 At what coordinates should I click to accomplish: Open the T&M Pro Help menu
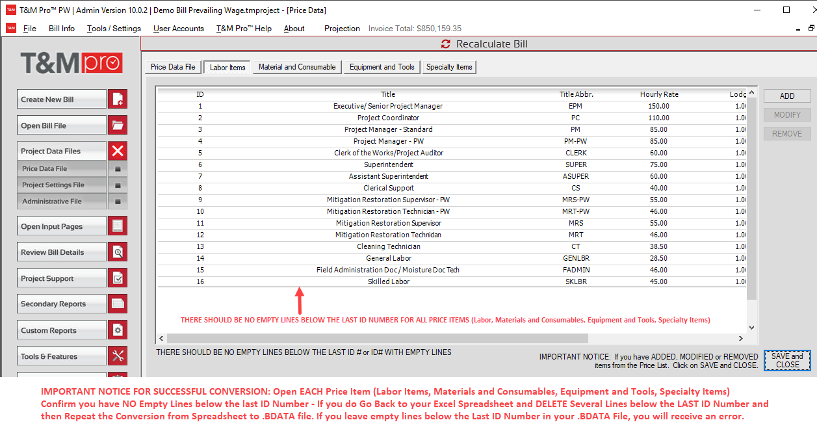point(244,29)
